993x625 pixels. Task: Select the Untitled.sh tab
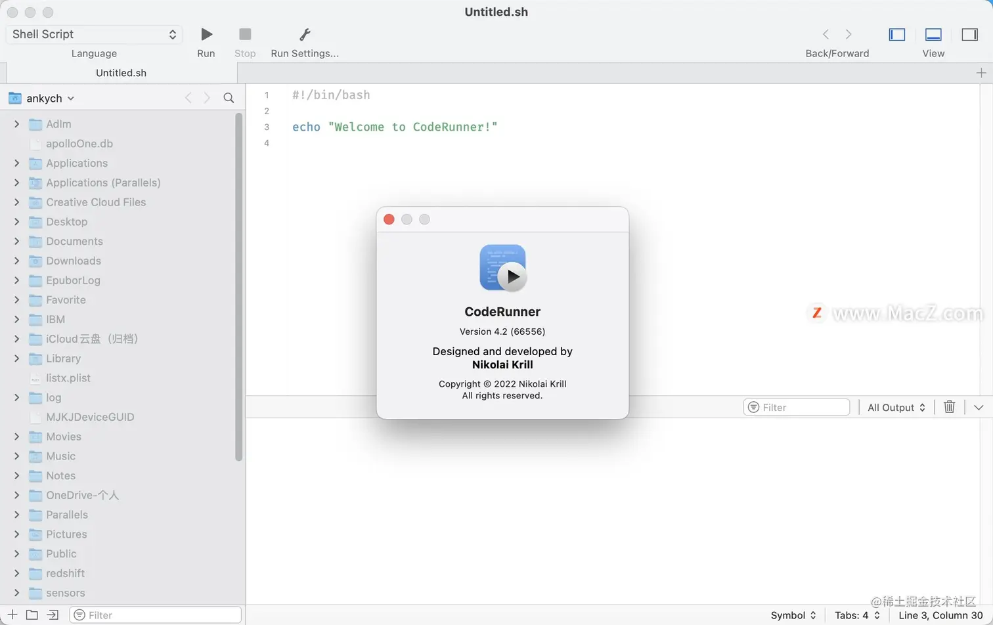click(121, 73)
